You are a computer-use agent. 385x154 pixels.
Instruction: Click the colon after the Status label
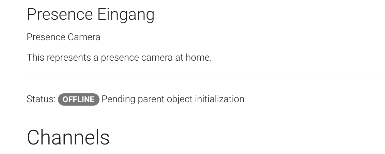[54, 99]
